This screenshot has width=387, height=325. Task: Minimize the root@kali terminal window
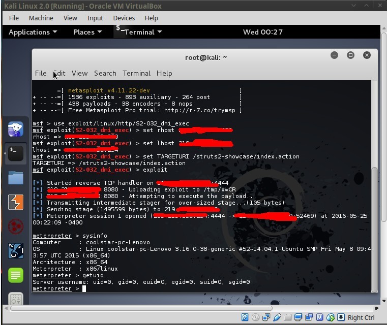[335, 55]
